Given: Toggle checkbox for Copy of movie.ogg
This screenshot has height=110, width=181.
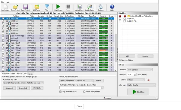Looking at the screenshot, I should coord(3,36).
